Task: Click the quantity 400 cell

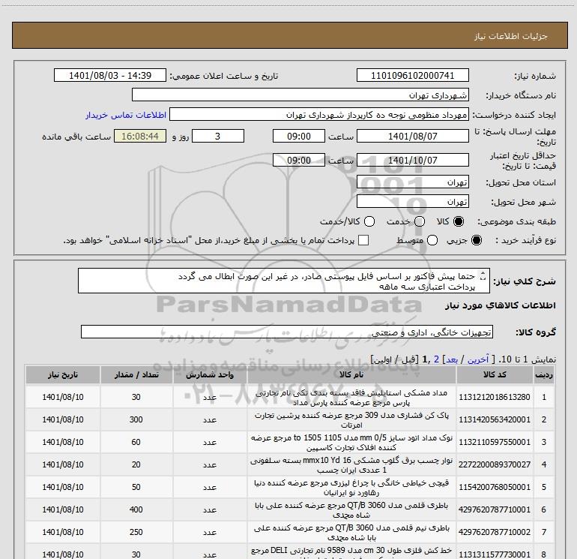Action: pyautogui.click(x=136, y=509)
